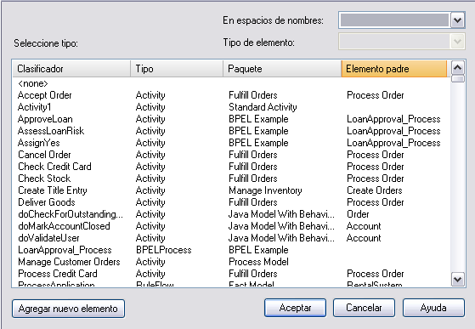Select the doCheckForOutstanding... row
The width and height of the screenshot is (475, 329).
tap(231, 214)
